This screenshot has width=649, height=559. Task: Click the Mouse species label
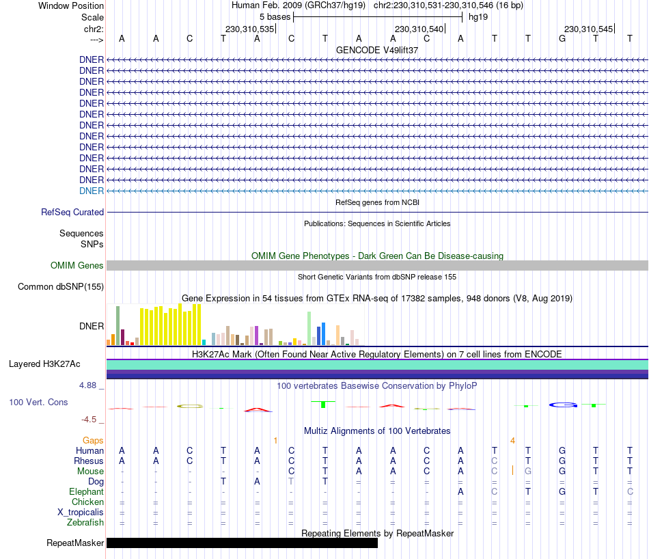(x=90, y=472)
